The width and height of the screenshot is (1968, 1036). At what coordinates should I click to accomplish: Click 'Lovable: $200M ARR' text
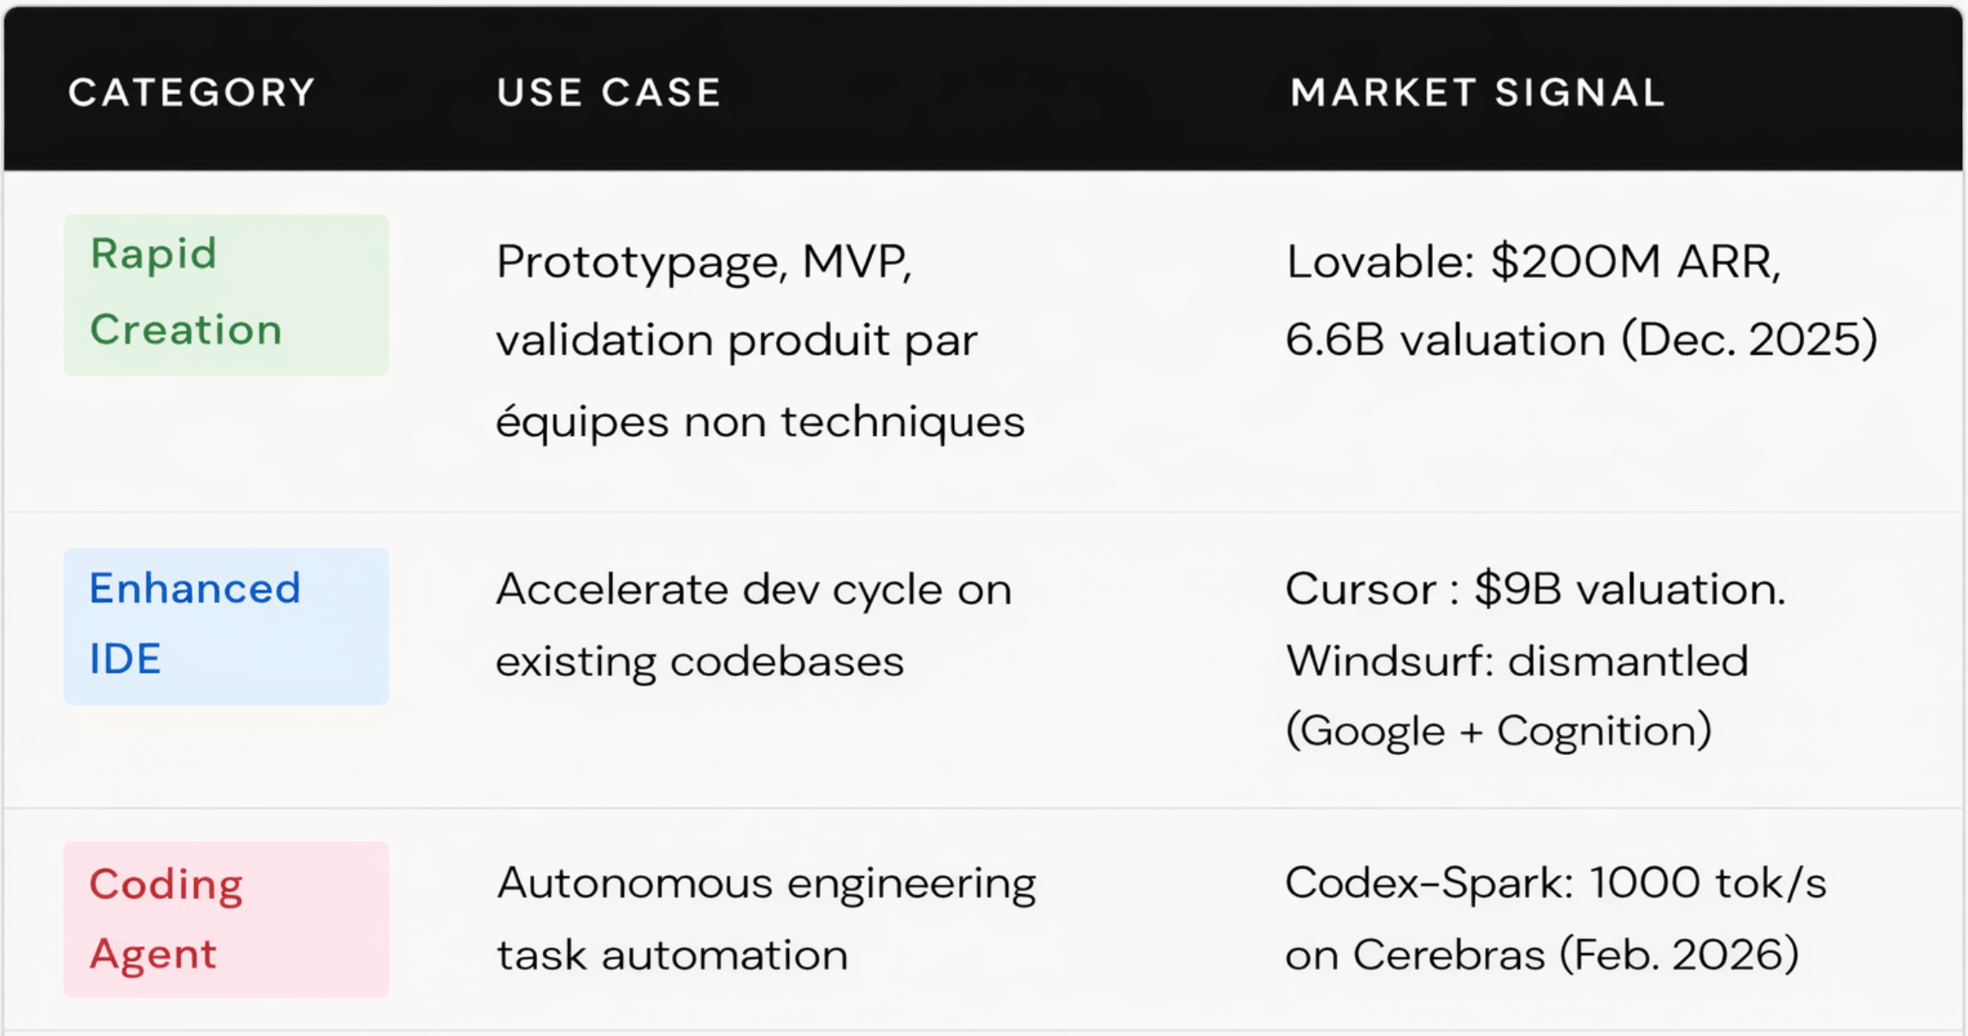pos(1534,262)
